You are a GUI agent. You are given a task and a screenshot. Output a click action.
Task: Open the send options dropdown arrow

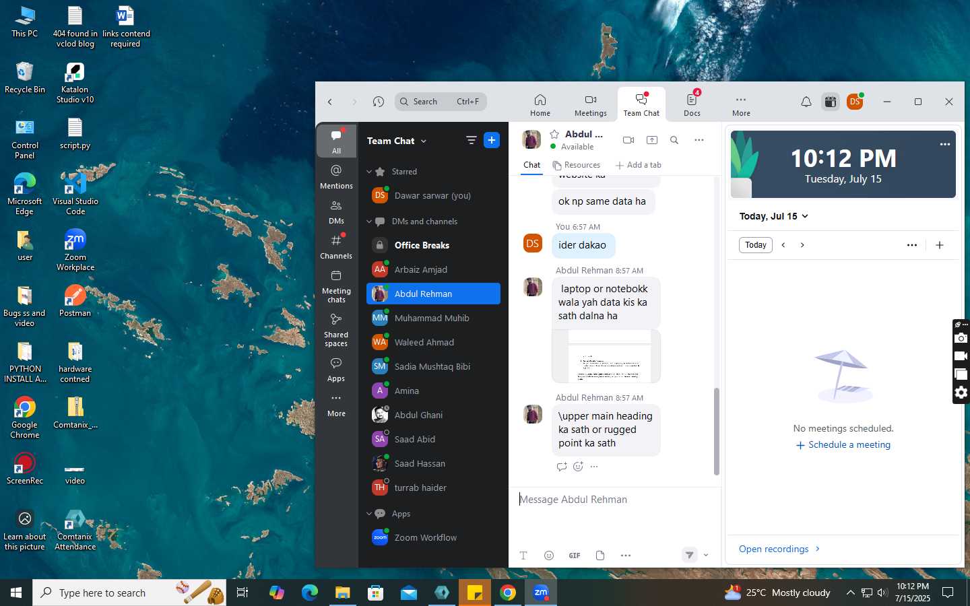706,555
